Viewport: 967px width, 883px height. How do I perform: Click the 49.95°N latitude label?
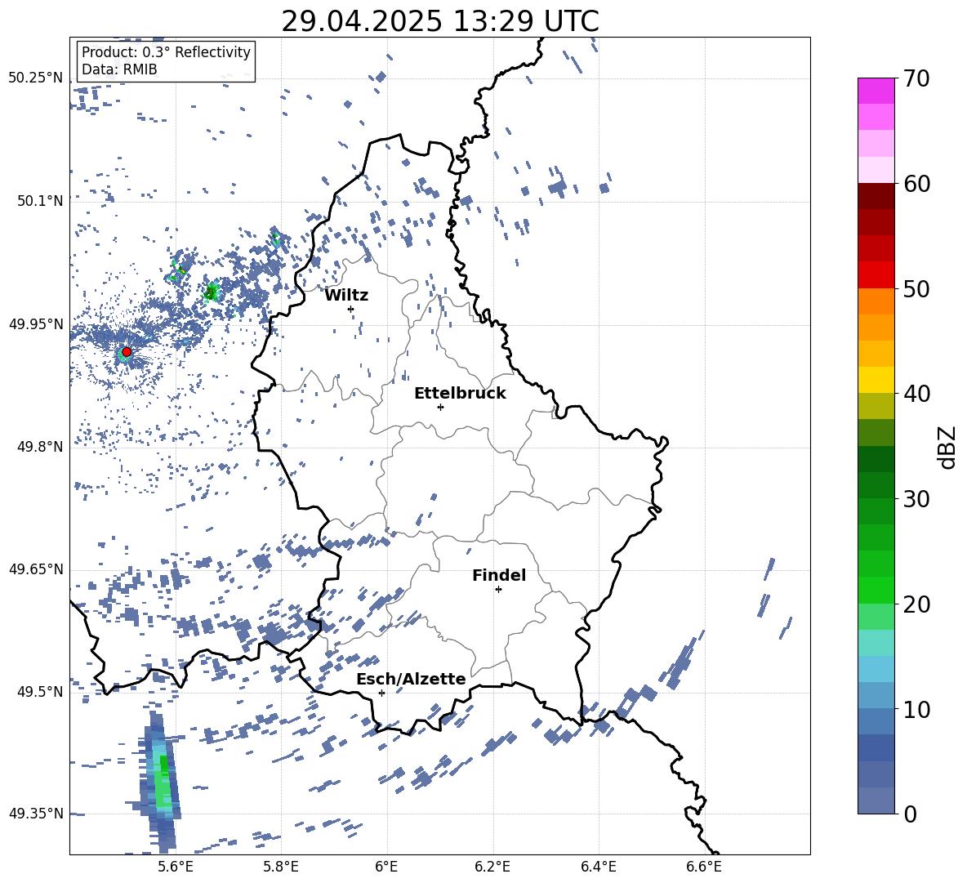tap(36, 324)
